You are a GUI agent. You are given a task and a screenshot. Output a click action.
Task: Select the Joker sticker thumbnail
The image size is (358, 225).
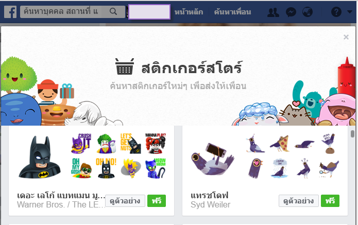point(106,144)
